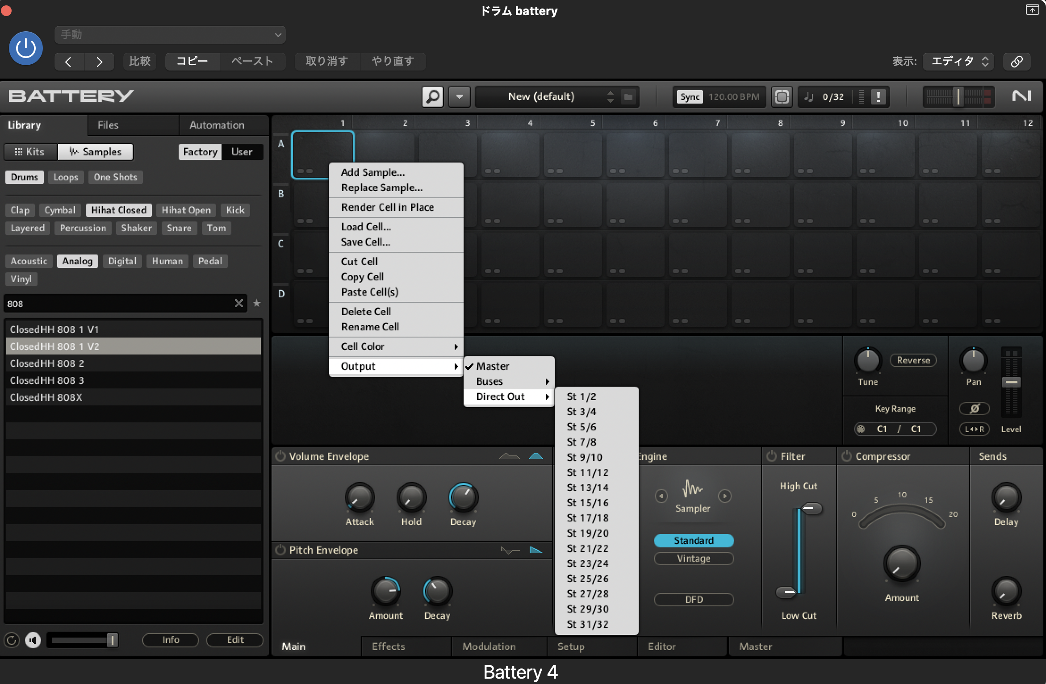
Task: Click the link chain icon
Action: (x=1017, y=61)
